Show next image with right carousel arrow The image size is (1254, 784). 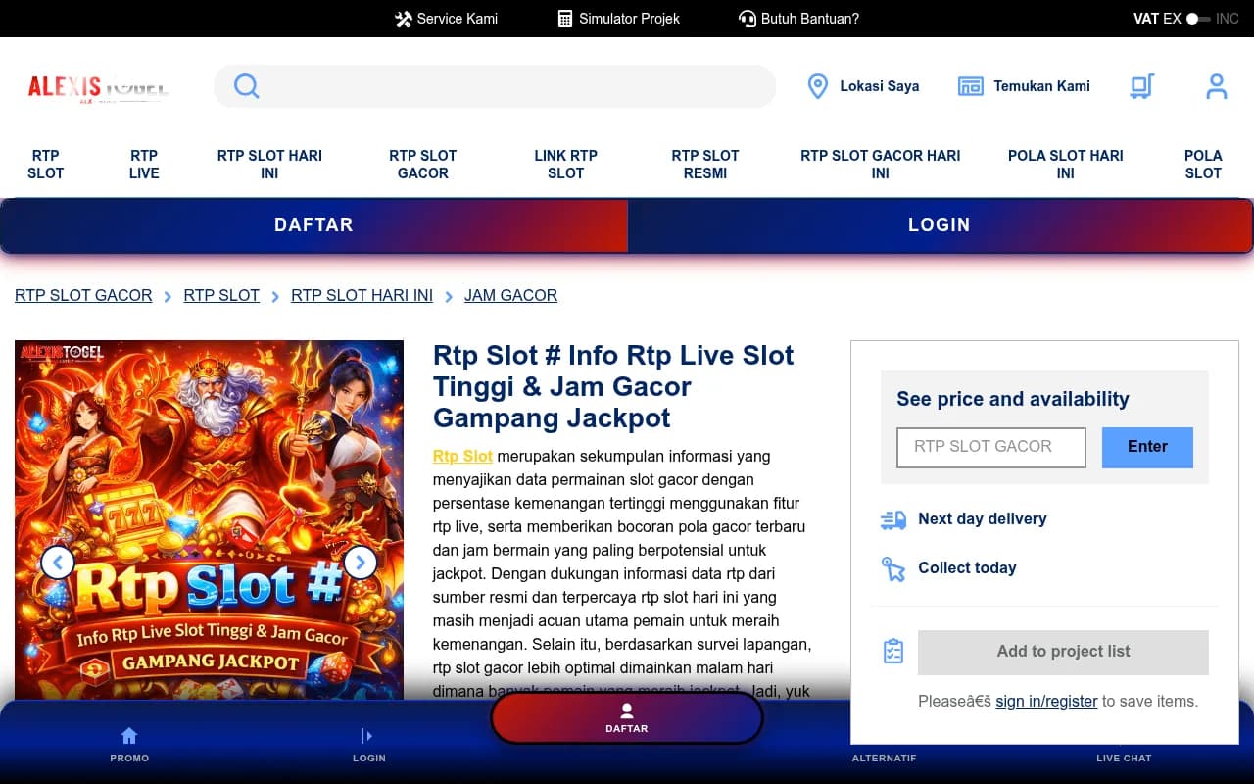point(361,563)
